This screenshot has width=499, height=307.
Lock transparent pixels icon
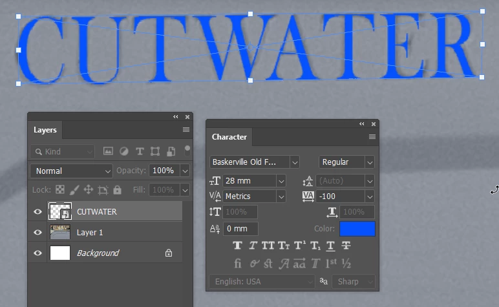tap(60, 189)
